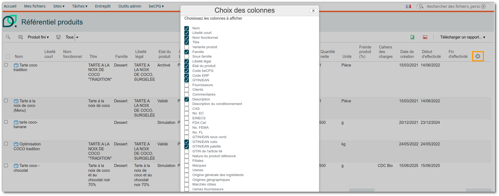Click the French flag language icon

(408, 6)
